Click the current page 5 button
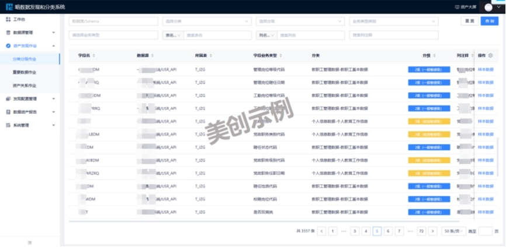This screenshot has height=247, width=506. pyautogui.click(x=377, y=231)
